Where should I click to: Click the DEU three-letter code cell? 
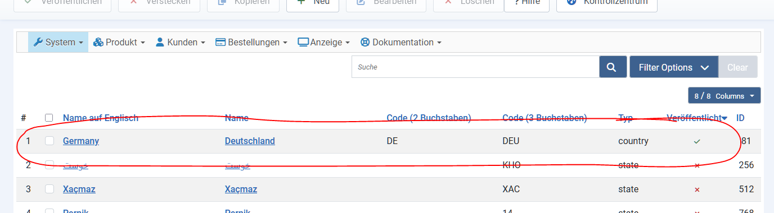point(511,141)
